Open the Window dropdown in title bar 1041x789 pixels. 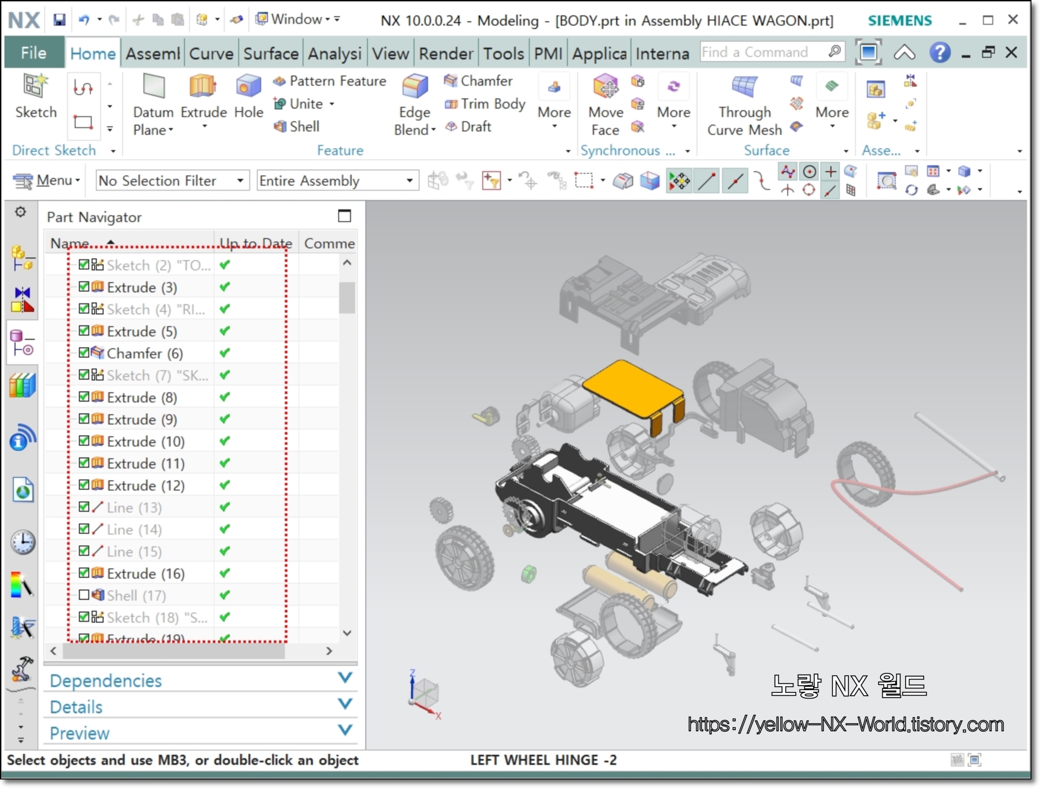(x=297, y=20)
